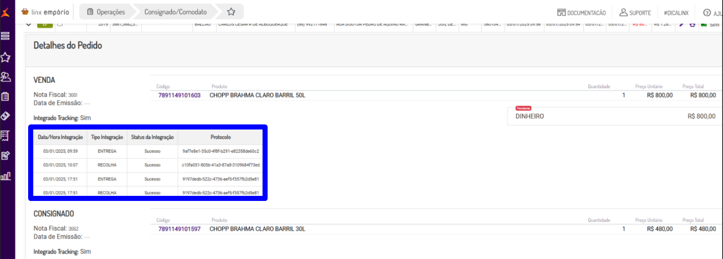Open the money tag icon in sidebar

point(6,116)
